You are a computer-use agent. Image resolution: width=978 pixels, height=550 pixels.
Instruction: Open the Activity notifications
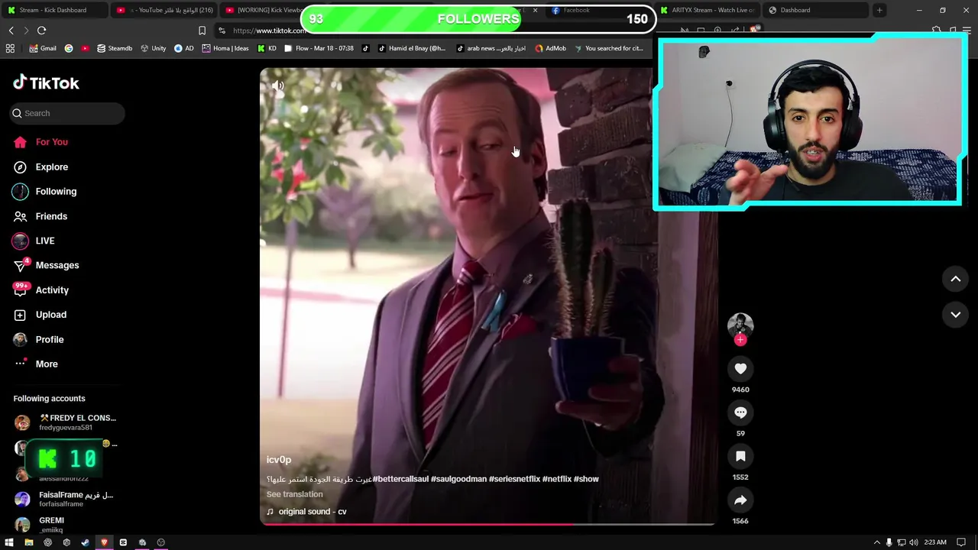point(41,290)
